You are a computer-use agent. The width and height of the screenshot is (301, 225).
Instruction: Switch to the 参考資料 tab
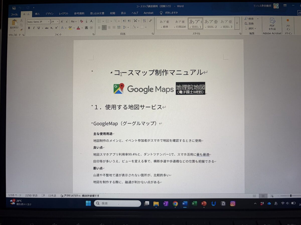click(79, 13)
